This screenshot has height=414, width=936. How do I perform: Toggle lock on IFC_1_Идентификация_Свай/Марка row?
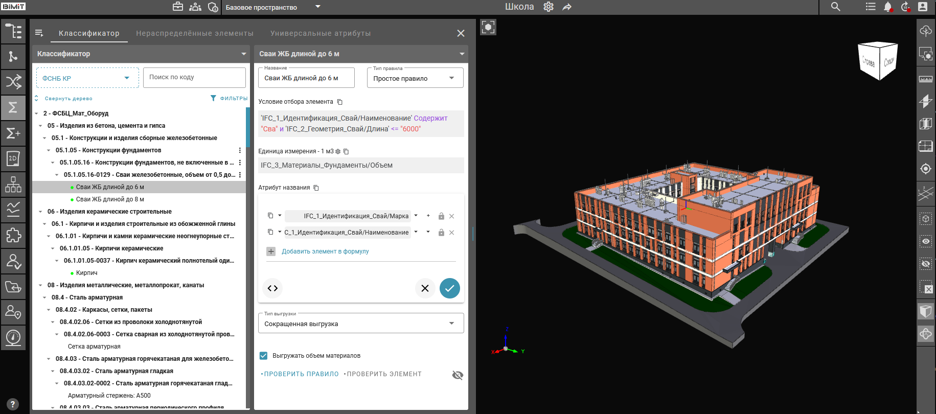(x=441, y=216)
